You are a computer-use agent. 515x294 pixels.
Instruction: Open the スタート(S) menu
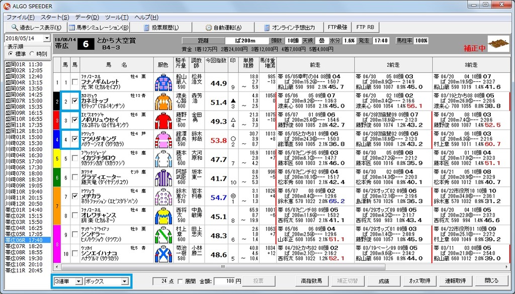pos(55,18)
